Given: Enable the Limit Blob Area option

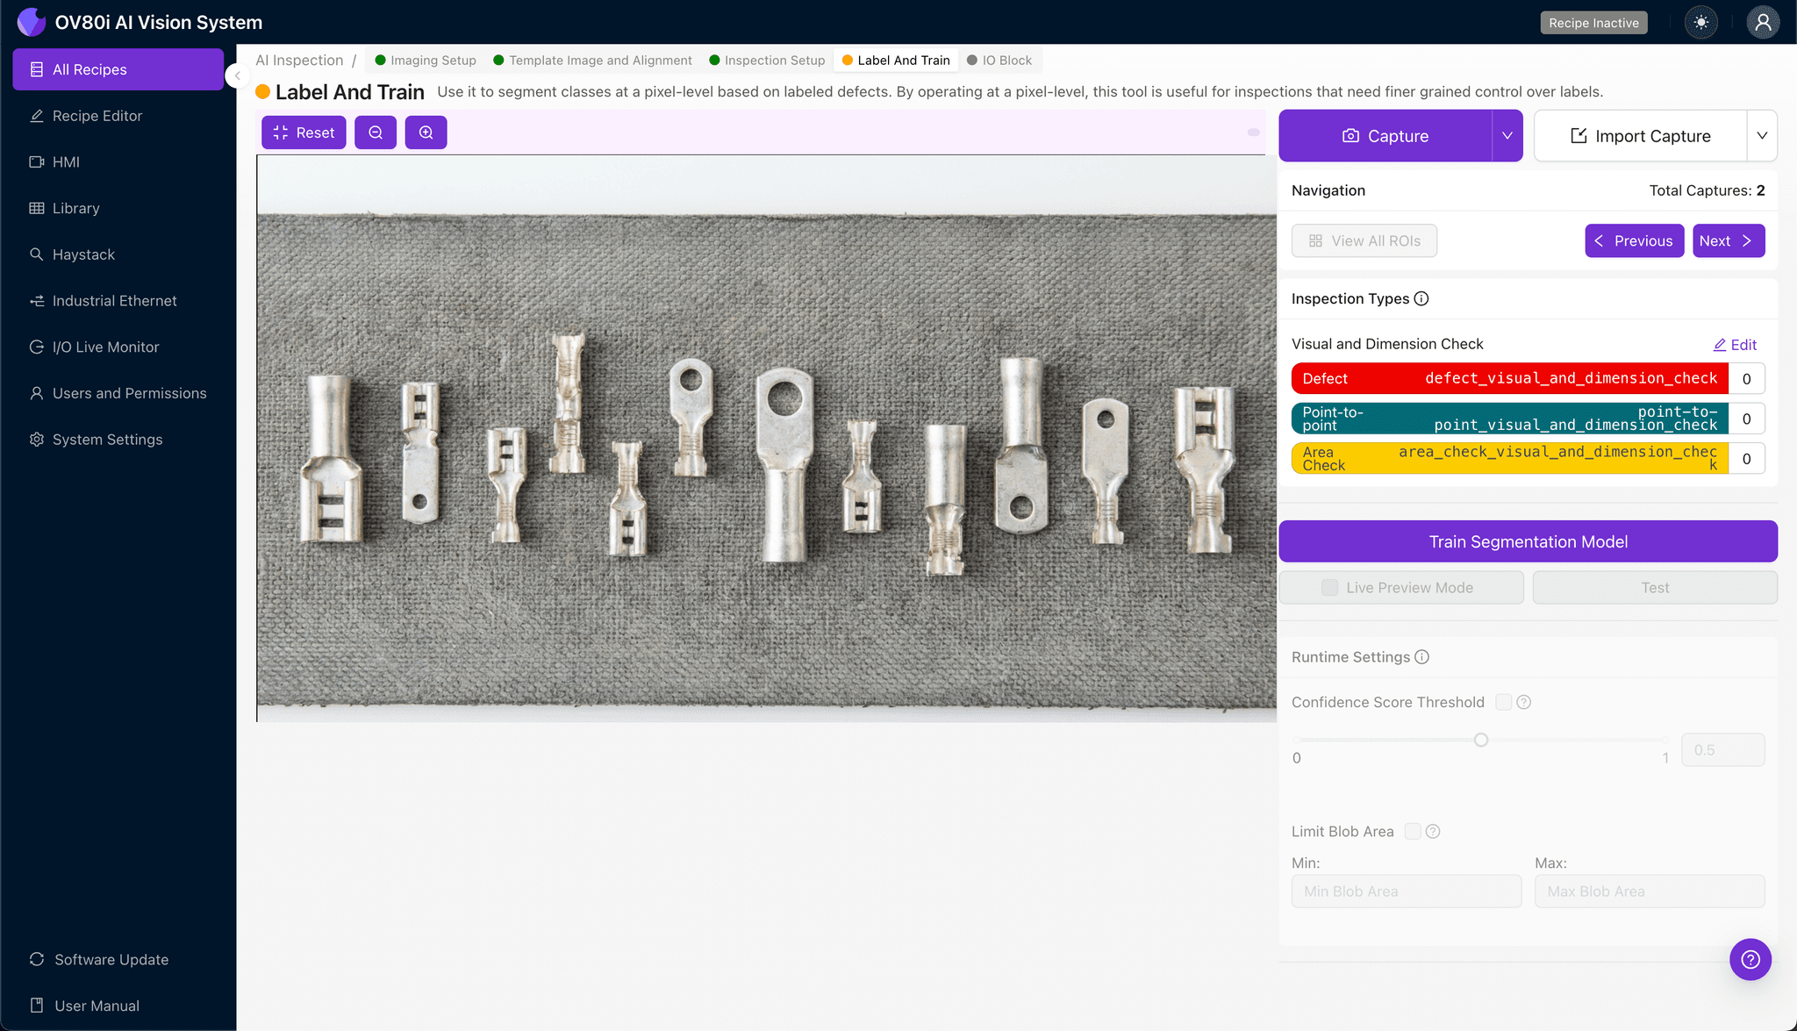Looking at the screenshot, I should pyautogui.click(x=1412, y=831).
